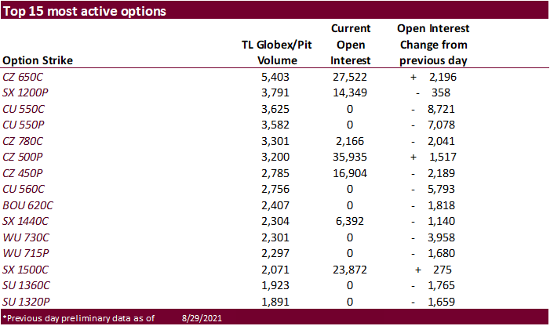
Task: Select the CZ 450P strike cell
Action: pyautogui.click(x=26, y=172)
